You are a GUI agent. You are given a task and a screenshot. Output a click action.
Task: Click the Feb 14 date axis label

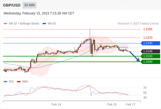click(56, 104)
